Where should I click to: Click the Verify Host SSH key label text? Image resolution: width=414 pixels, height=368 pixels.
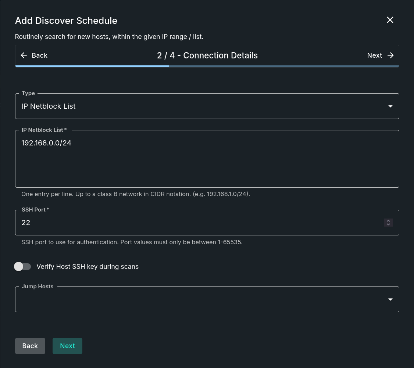pos(88,266)
